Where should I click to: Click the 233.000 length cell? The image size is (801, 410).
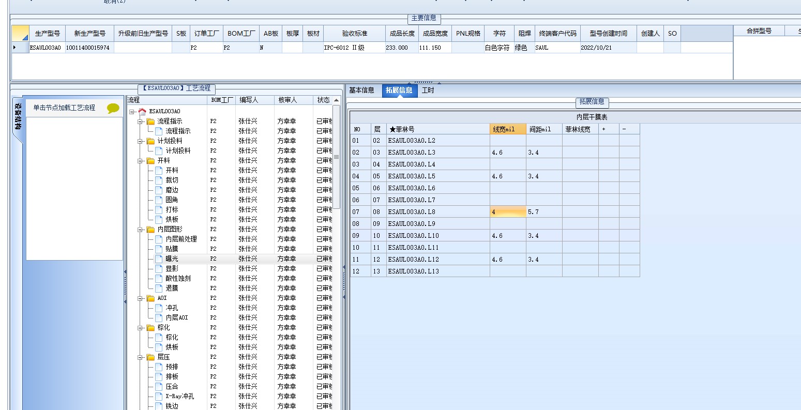click(x=402, y=48)
